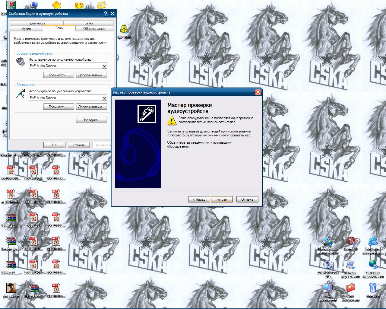
Task: Switch to the Громкость tab
Action: point(37,23)
